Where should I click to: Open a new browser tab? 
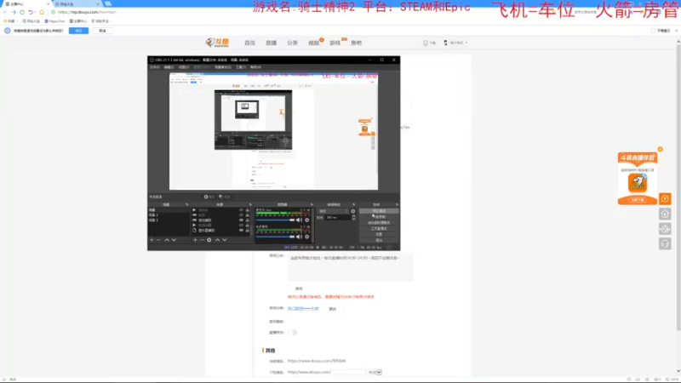pyautogui.click(x=108, y=3)
